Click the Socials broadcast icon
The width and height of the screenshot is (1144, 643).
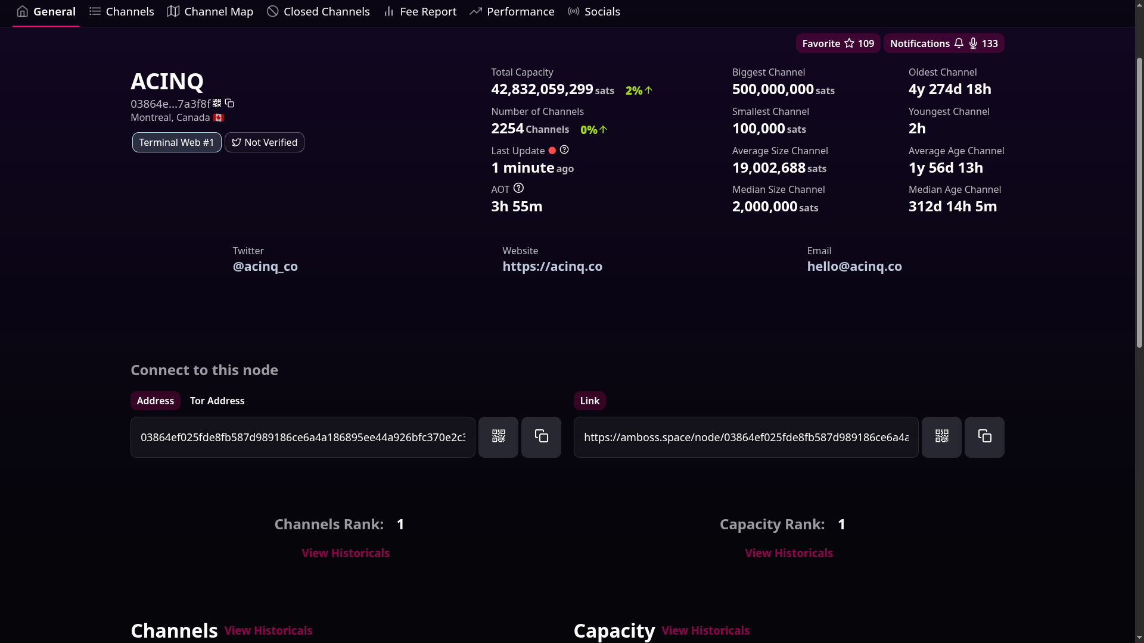tap(573, 11)
